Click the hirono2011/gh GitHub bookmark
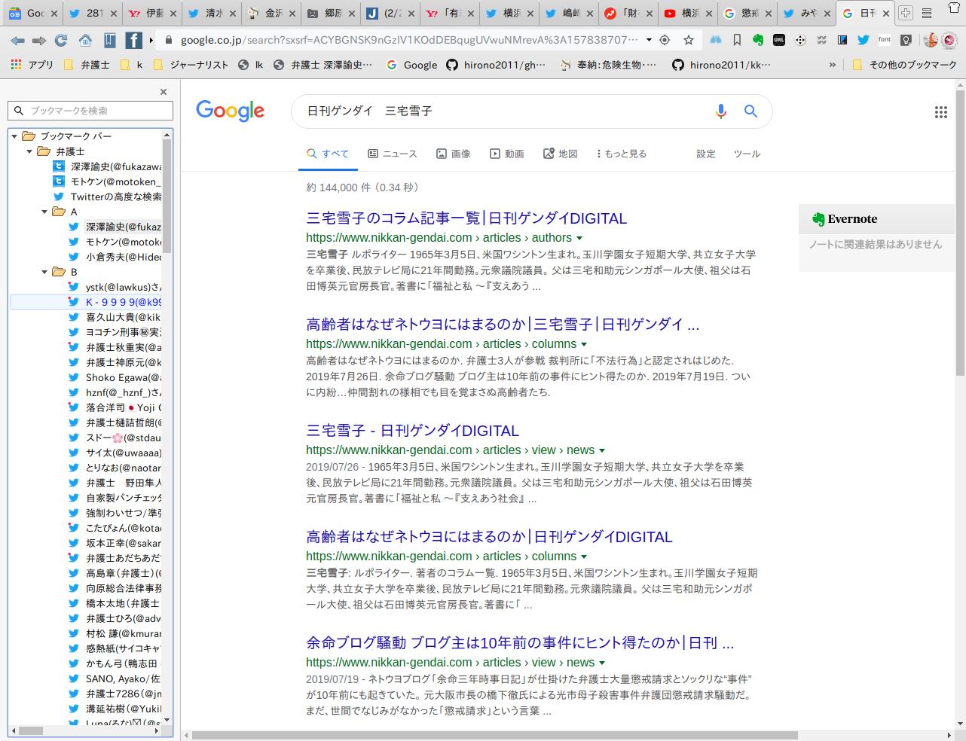 496,65
